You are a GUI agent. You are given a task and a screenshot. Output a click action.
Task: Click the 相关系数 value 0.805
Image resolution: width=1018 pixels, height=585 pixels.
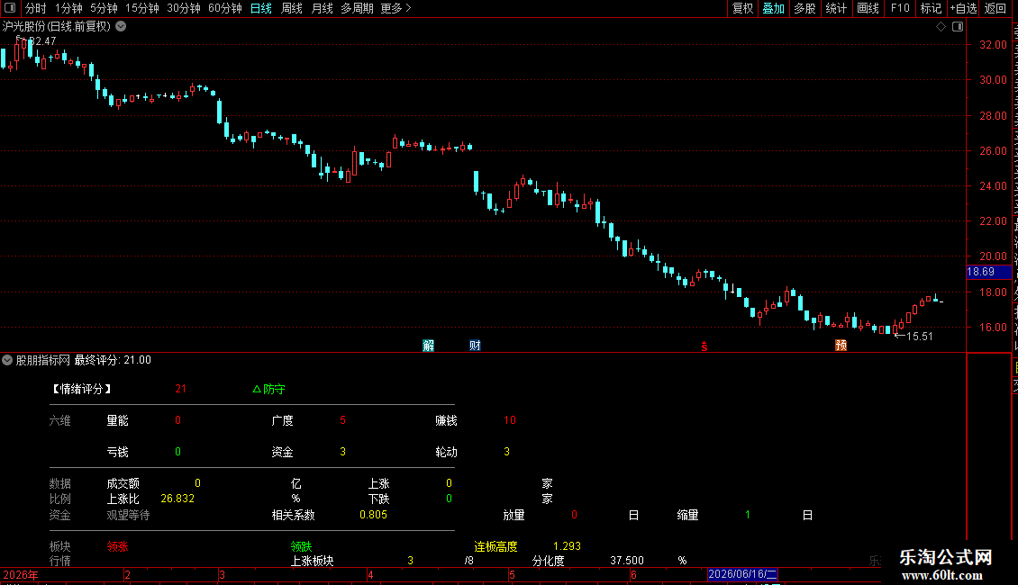pos(373,515)
